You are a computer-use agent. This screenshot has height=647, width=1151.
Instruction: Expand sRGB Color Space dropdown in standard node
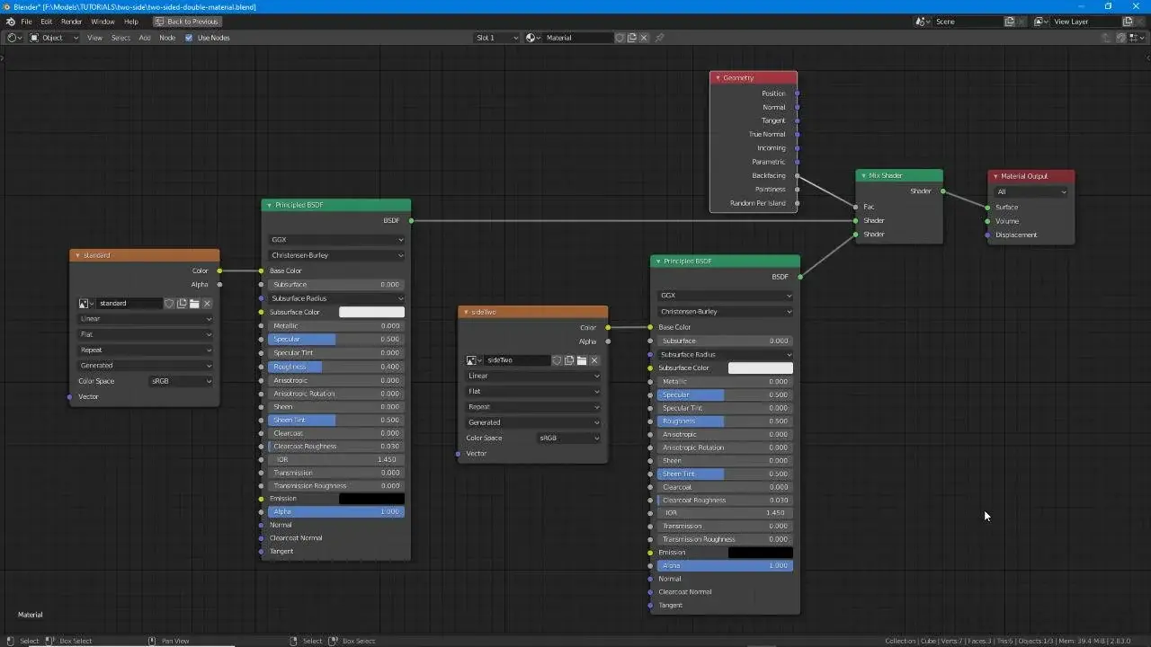coord(181,381)
